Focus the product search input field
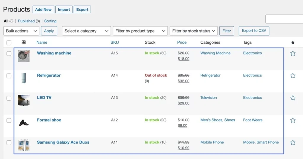Viewport: 303px width, 159px height. point(284,19)
